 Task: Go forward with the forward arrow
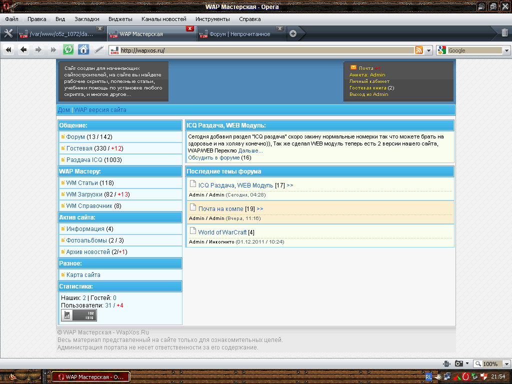coord(38,50)
